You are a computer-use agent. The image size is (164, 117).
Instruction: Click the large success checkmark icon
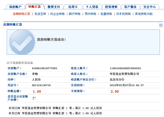tap(22, 42)
